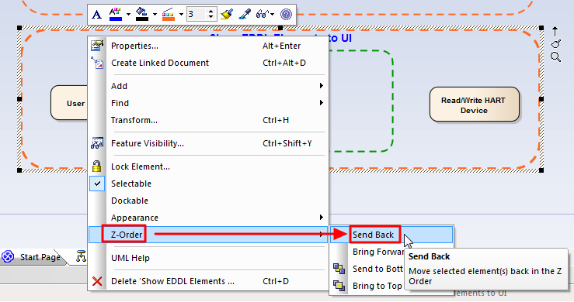The width and height of the screenshot is (574, 302).
Task: Click the Bring to Top icon
Action: (339, 286)
